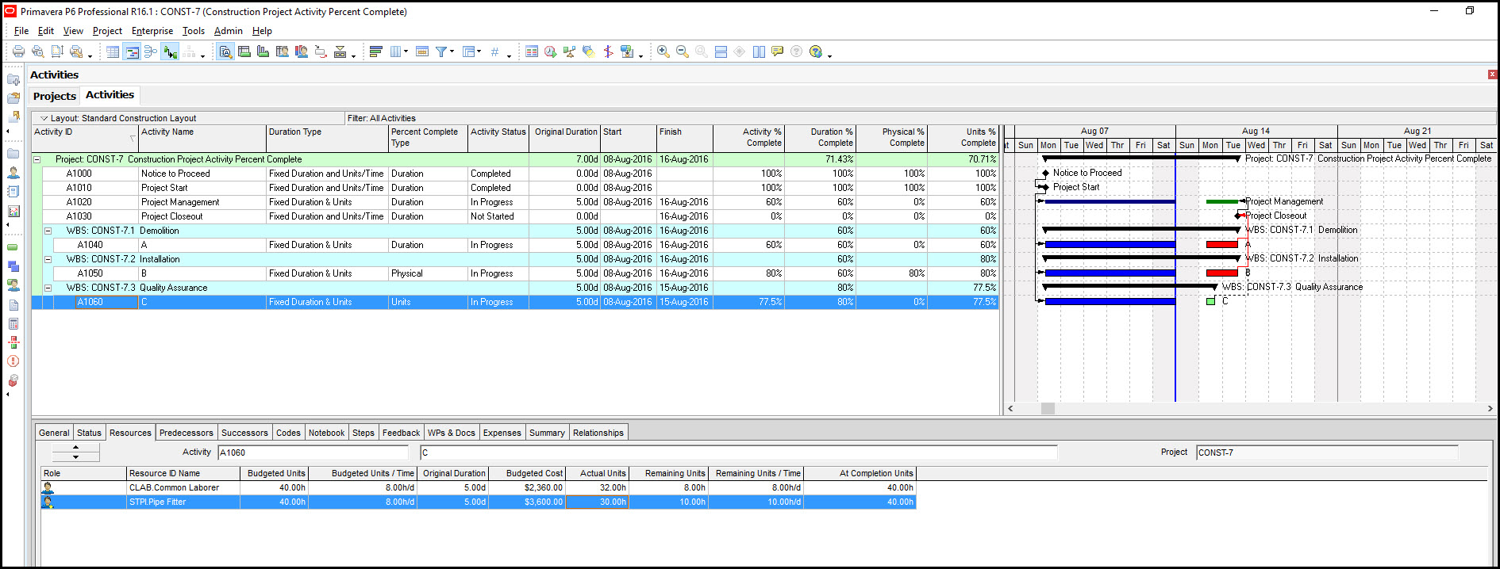
Task: Open the Status detail tab
Action: pos(89,433)
